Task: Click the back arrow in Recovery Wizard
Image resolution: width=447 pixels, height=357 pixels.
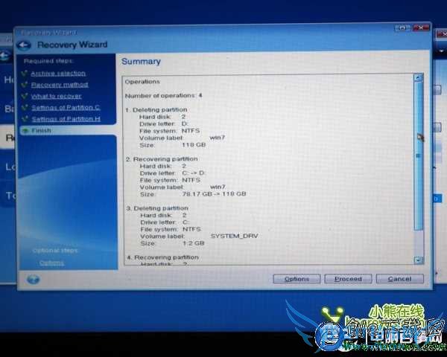Action: click(24, 45)
